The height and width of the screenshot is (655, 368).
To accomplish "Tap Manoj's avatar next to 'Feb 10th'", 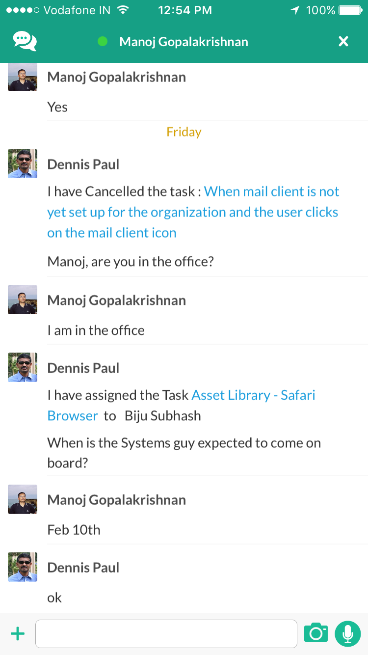I will point(23,499).
